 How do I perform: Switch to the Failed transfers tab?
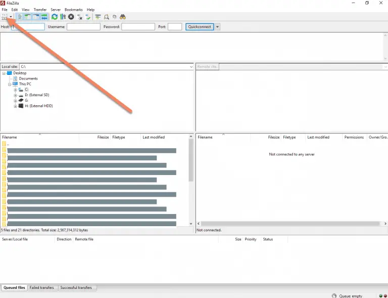point(41,287)
